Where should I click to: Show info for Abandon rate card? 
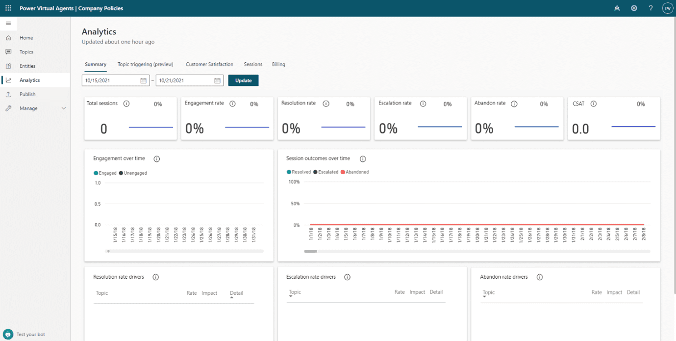point(514,104)
